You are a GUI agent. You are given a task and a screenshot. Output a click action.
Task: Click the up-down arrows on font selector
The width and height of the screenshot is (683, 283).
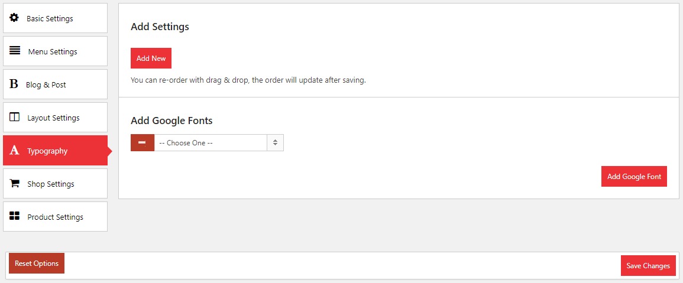coord(275,143)
